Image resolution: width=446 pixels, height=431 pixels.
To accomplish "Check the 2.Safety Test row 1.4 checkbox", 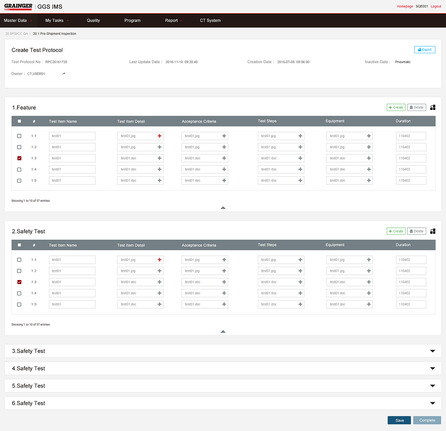I will [19, 293].
